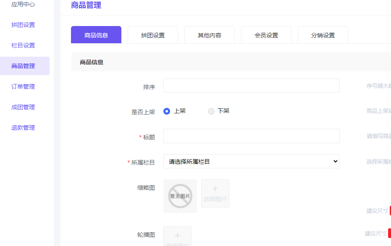Image resolution: width=391 pixels, height=246 pixels.
Task: Open 成团管理 in the sidebar
Action: 23,107
